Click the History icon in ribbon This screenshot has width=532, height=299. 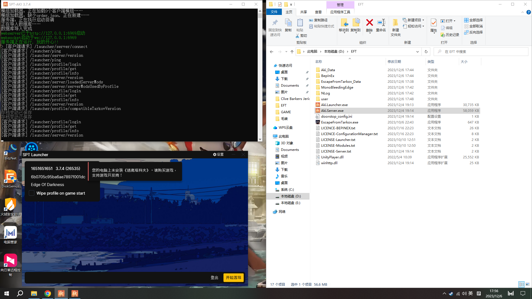tap(443, 35)
